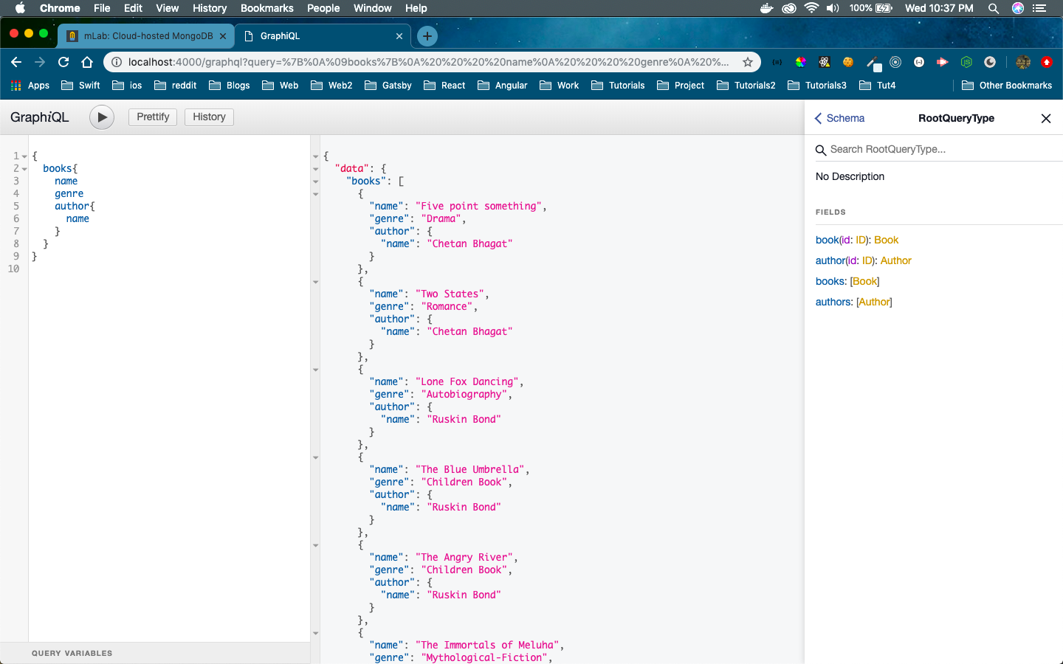Open the Project bookmarks folder
The image size is (1063, 664).
(x=680, y=86)
